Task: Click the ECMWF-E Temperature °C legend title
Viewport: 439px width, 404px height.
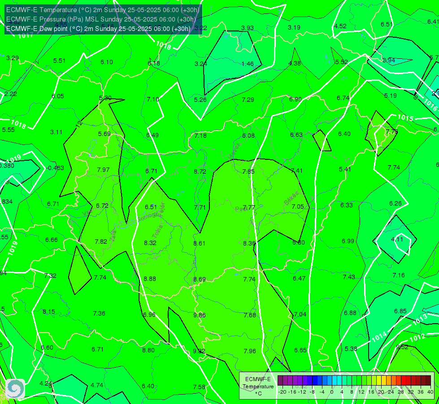Action: click(258, 386)
